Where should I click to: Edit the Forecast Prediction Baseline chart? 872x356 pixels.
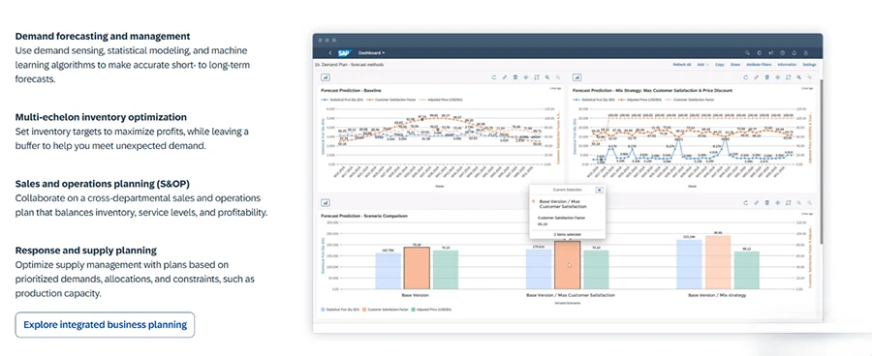(x=505, y=77)
